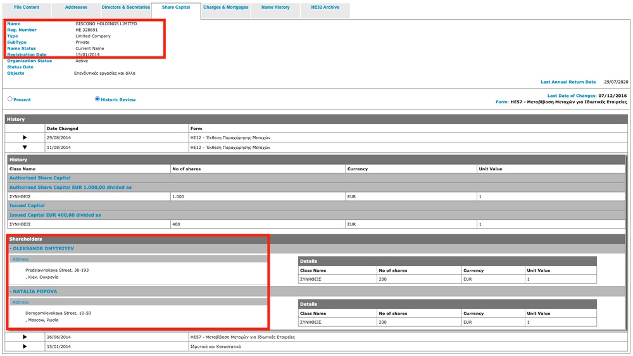
Task: Click the Oleksandr Dmytriyev shareholder name
Action: click(x=43, y=248)
